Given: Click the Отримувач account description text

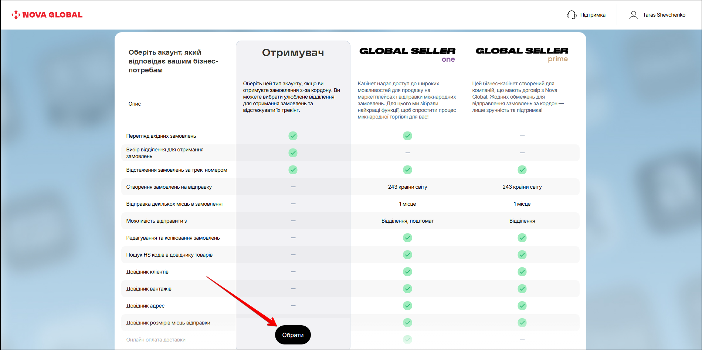Looking at the screenshot, I should click(x=291, y=97).
